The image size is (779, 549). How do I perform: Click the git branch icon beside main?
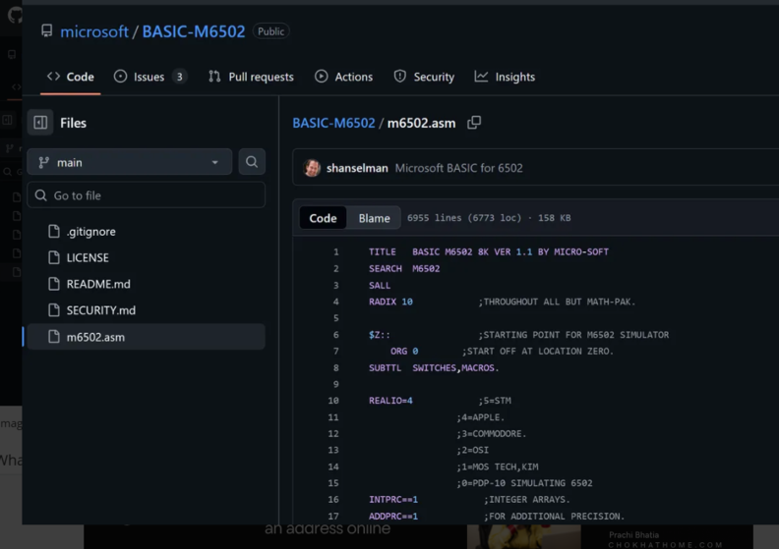[x=43, y=162]
